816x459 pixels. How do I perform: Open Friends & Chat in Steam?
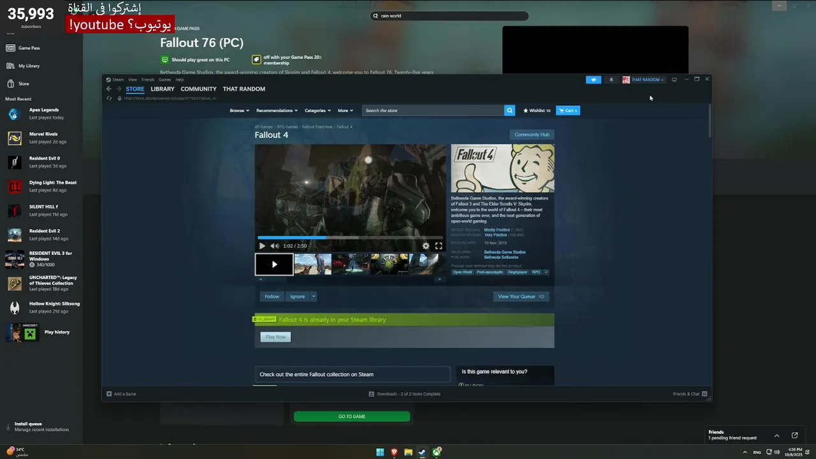tap(690, 394)
